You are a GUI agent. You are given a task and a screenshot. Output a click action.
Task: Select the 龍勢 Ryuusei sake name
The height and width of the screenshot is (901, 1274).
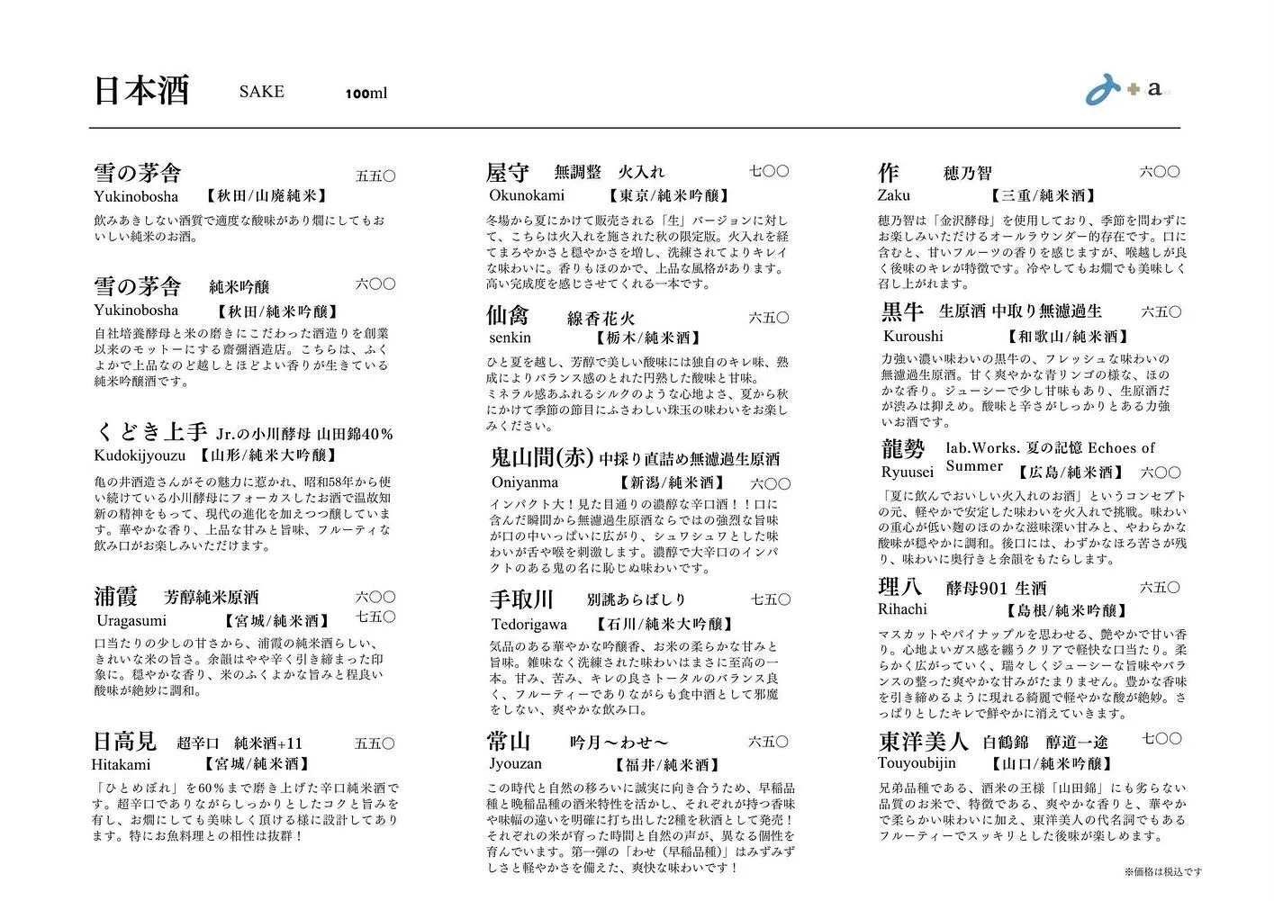coord(903,448)
